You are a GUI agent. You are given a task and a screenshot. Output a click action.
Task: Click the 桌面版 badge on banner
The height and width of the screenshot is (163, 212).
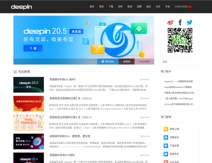(x=76, y=32)
